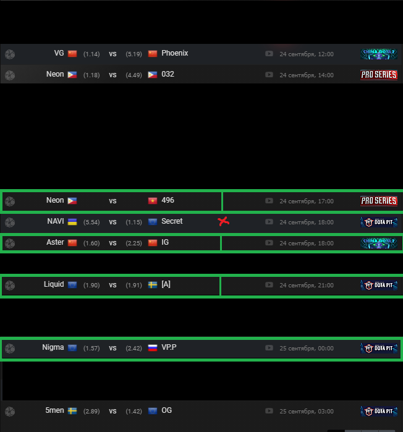Viewport: 403px width, 432px height.
Task: Click the dice icon in Liquid vs [A] row
Action: [x=10, y=286]
